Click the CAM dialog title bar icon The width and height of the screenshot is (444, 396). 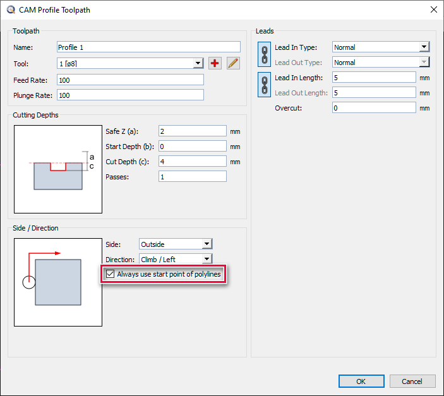coord(9,9)
